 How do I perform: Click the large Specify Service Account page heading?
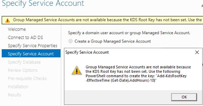pos(43,4)
